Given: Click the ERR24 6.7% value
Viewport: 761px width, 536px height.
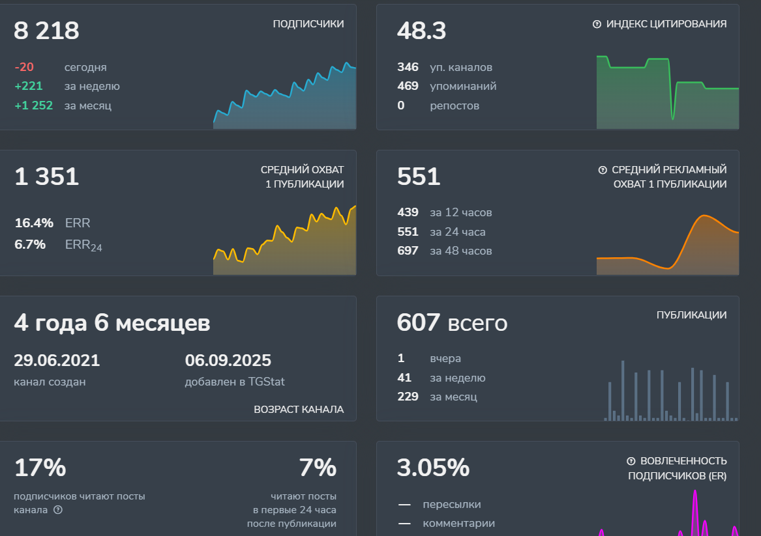Looking at the screenshot, I should coord(30,244).
